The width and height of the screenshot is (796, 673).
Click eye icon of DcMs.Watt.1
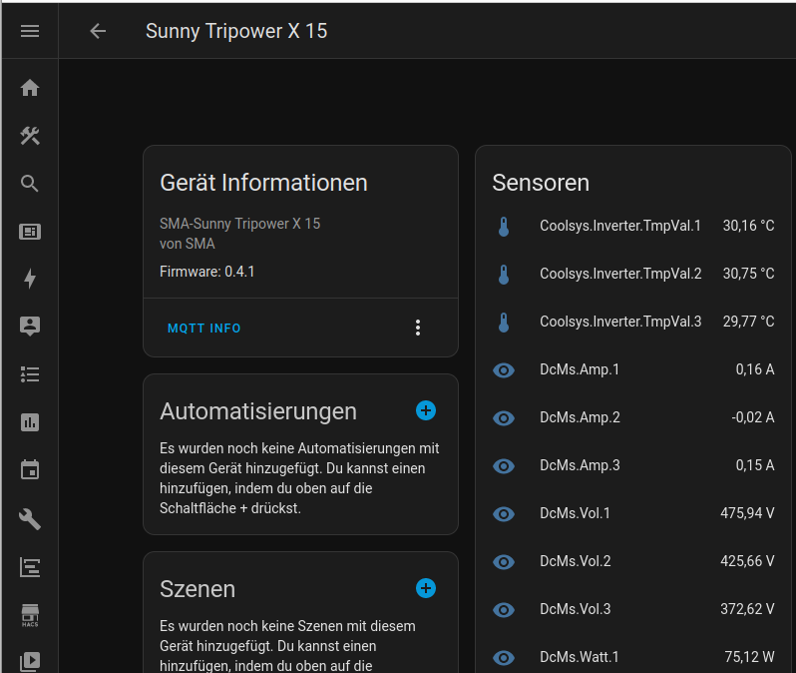point(504,658)
